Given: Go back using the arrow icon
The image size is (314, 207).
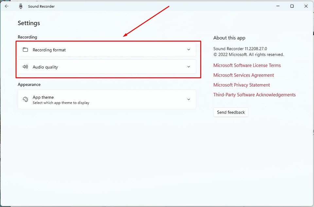Looking at the screenshot, I should pyautogui.click(x=7, y=6).
